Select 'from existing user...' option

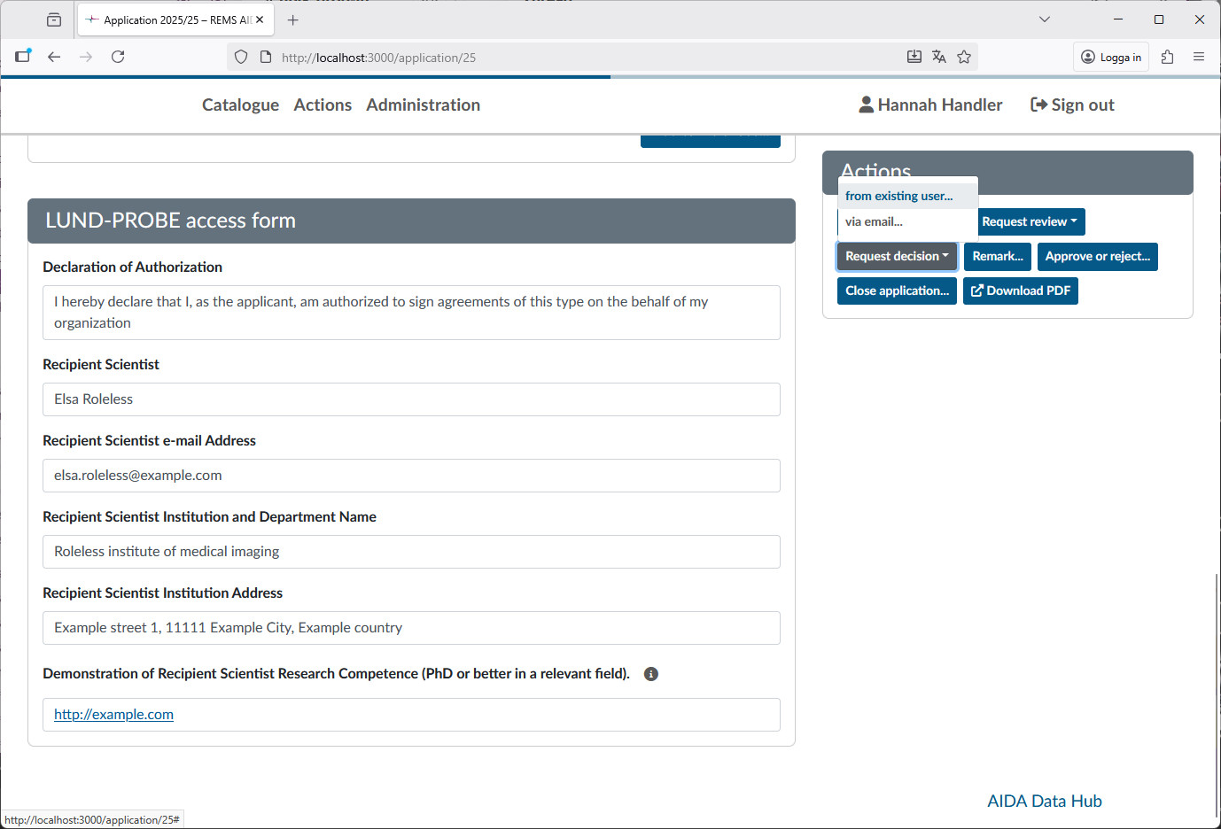[899, 195]
